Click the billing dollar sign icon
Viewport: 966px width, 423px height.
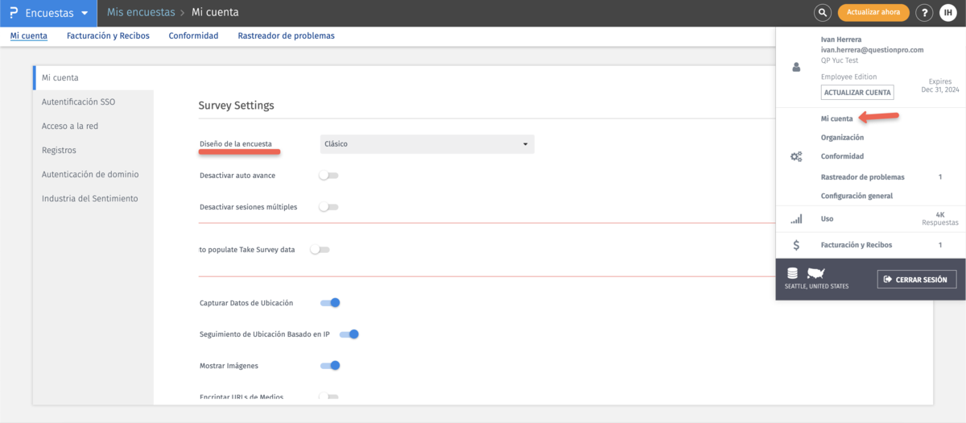tap(796, 245)
